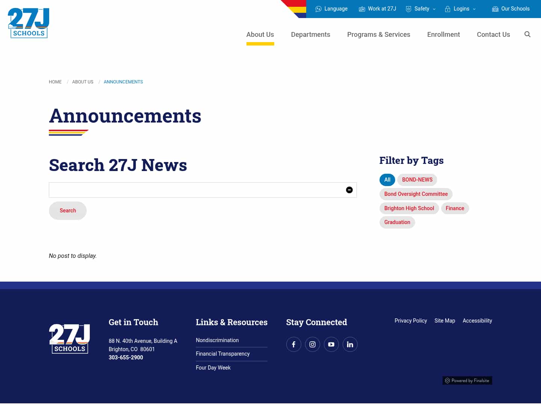Viewport: 541px width, 406px height.
Task: Open the LinkedIn icon under Stay Connected
Action: tap(350, 344)
